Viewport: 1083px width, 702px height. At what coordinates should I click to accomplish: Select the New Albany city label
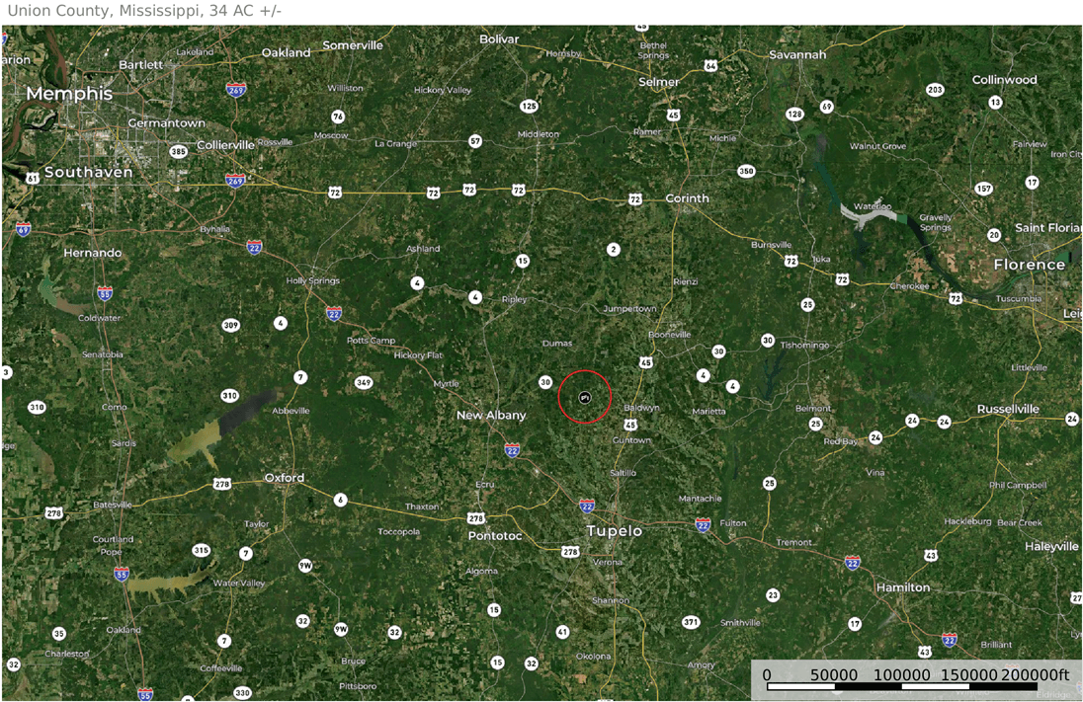tap(491, 415)
